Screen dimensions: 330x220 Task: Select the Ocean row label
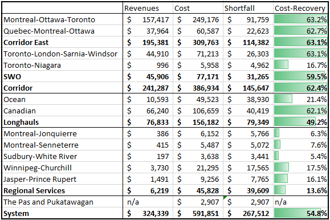pyautogui.click(x=14, y=99)
